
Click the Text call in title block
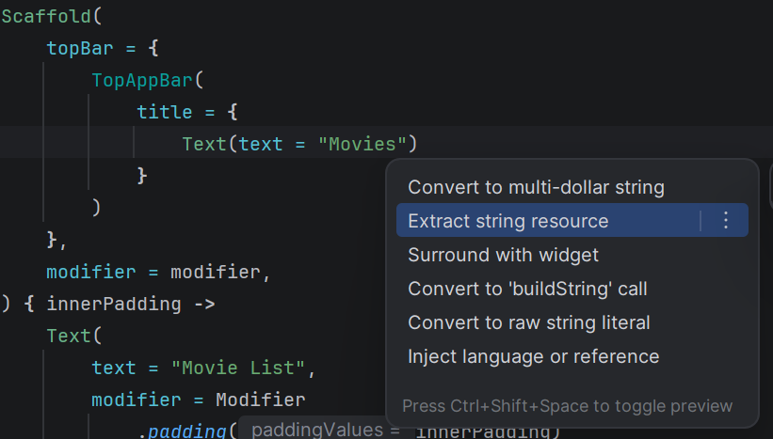[x=204, y=144]
